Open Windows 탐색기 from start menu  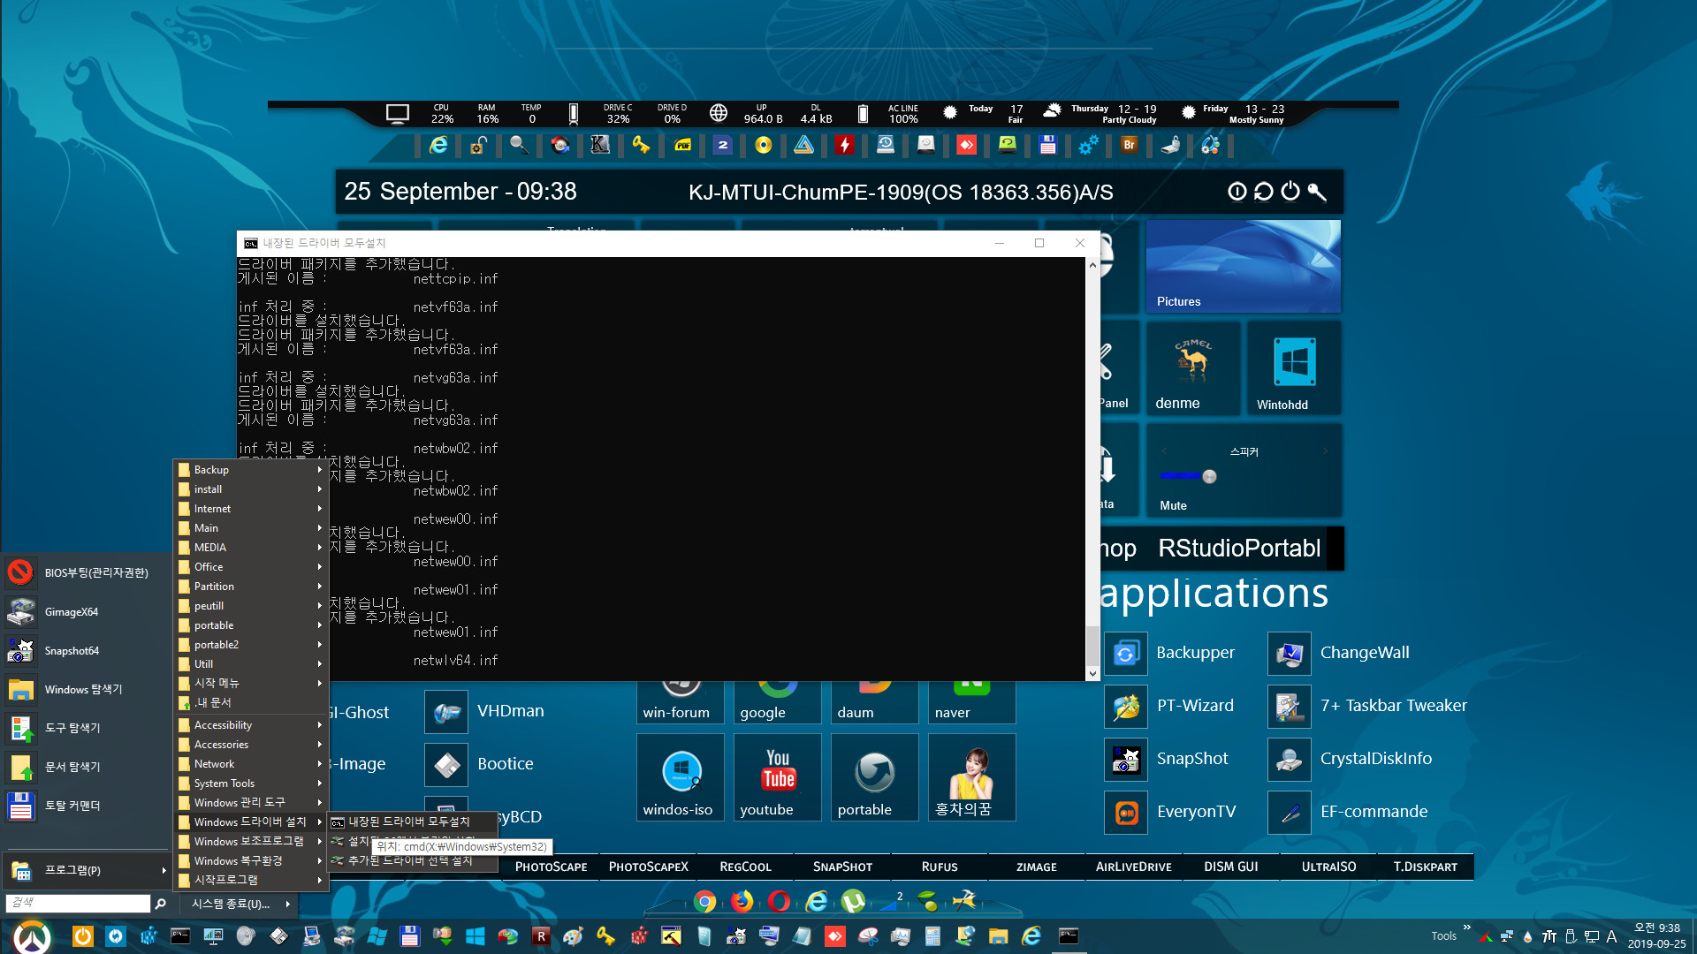coord(87,690)
